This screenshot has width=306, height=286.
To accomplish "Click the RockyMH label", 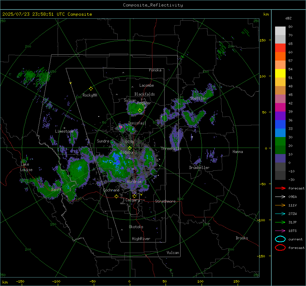I will coord(90,95).
